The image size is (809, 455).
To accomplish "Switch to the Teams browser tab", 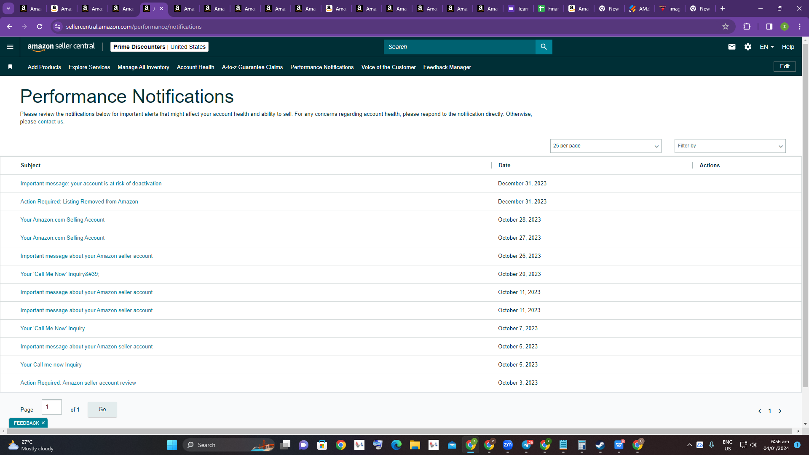I will (x=518, y=8).
